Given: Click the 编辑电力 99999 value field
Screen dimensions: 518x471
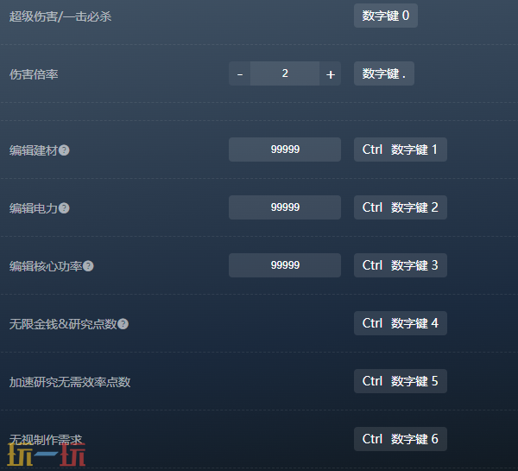Looking at the screenshot, I should tap(285, 207).
